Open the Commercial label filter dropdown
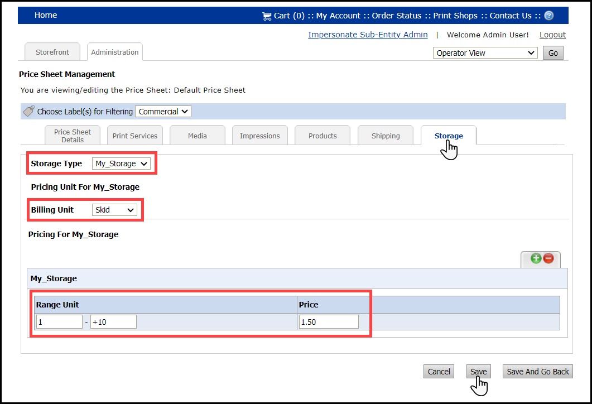Viewport: 592px width, 404px height. tap(163, 112)
